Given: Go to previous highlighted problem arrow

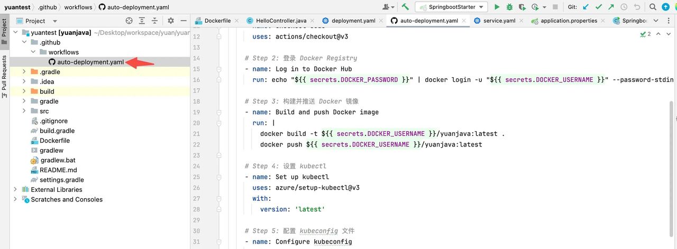Looking at the screenshot, I should tap(658, 34).
